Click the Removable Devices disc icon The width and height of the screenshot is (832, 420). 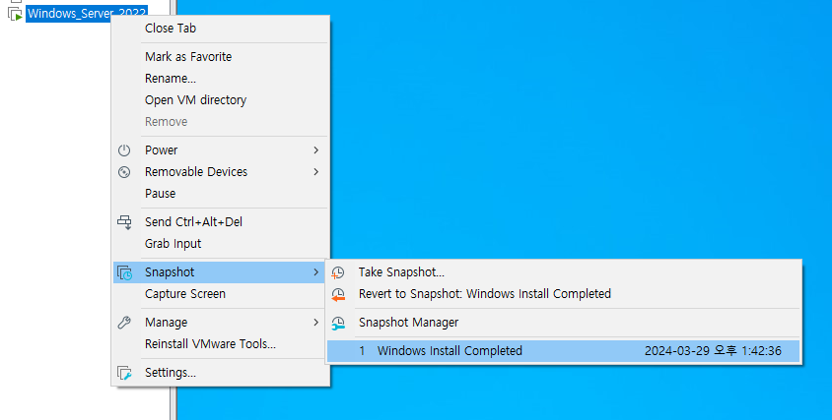click(124, 172)
